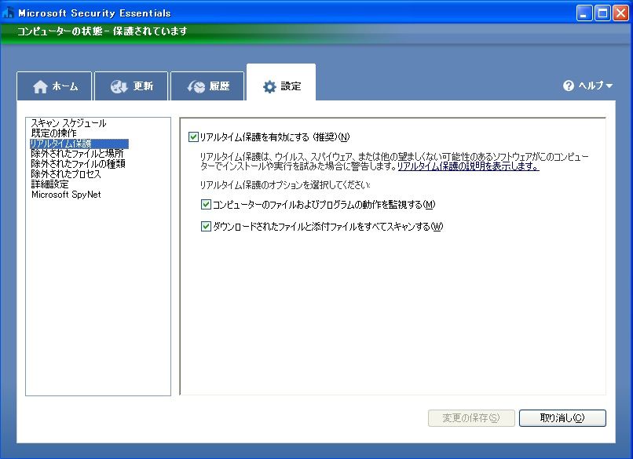Select スキャン スケジュール in settings list
The width and height of the screenshot is (633, 459).
tap(68, 123)
